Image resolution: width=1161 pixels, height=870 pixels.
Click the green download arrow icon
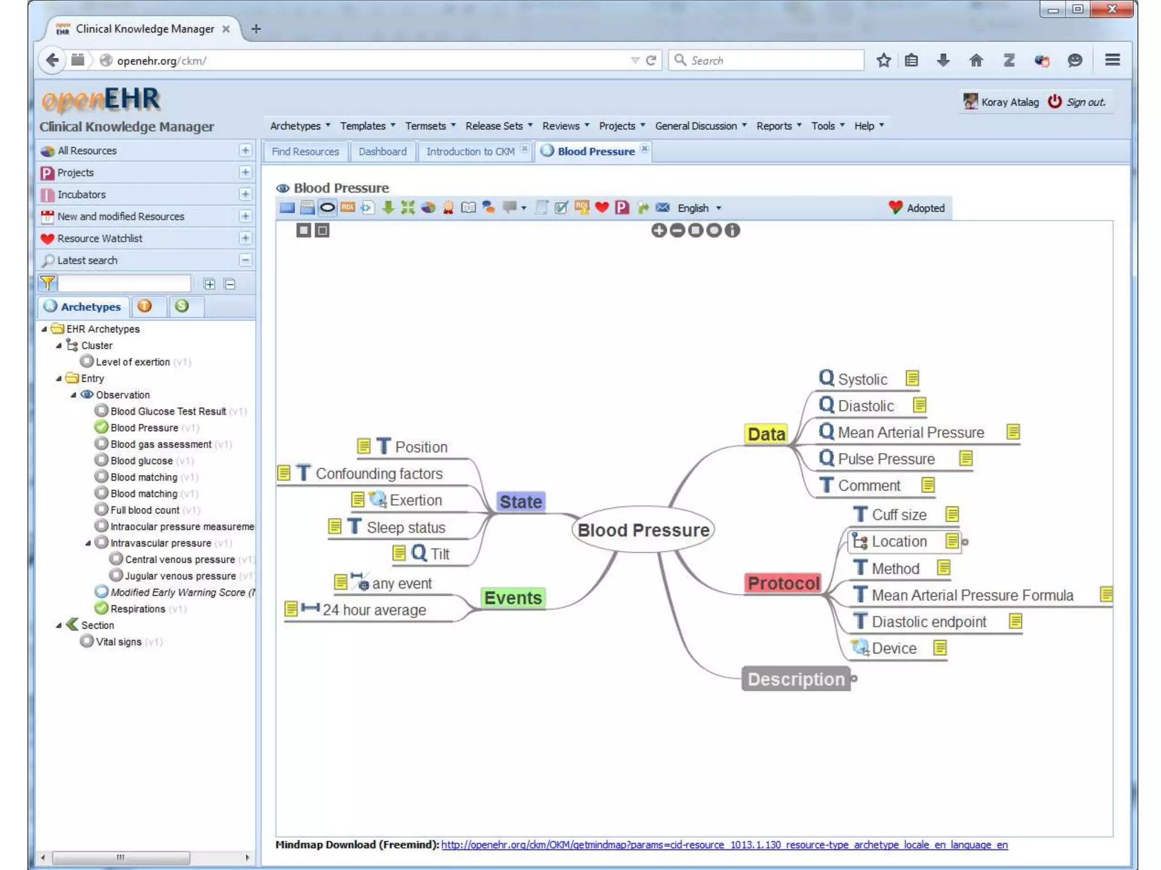pos(388,208)
